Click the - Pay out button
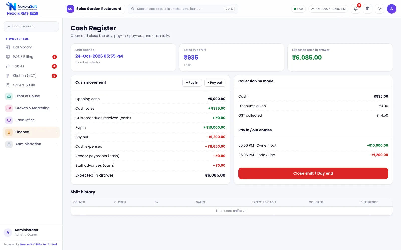The height and width of the screenshot is (250, 401). [215, 83]
